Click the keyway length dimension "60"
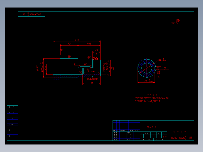The width and height of the screenshot is (203, 152). tap(85, 64)
